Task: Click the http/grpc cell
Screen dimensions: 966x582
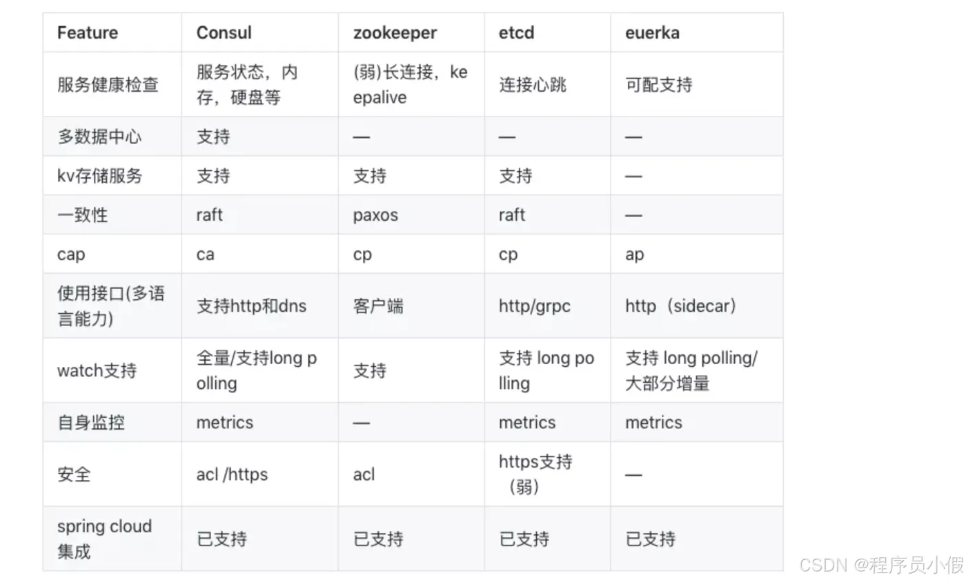Action: pos(535,306)
